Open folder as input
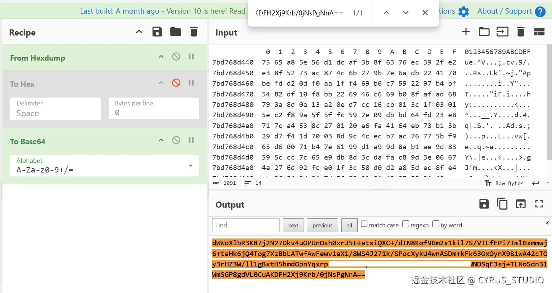This screenshot has height=293, width=552. 484,32
